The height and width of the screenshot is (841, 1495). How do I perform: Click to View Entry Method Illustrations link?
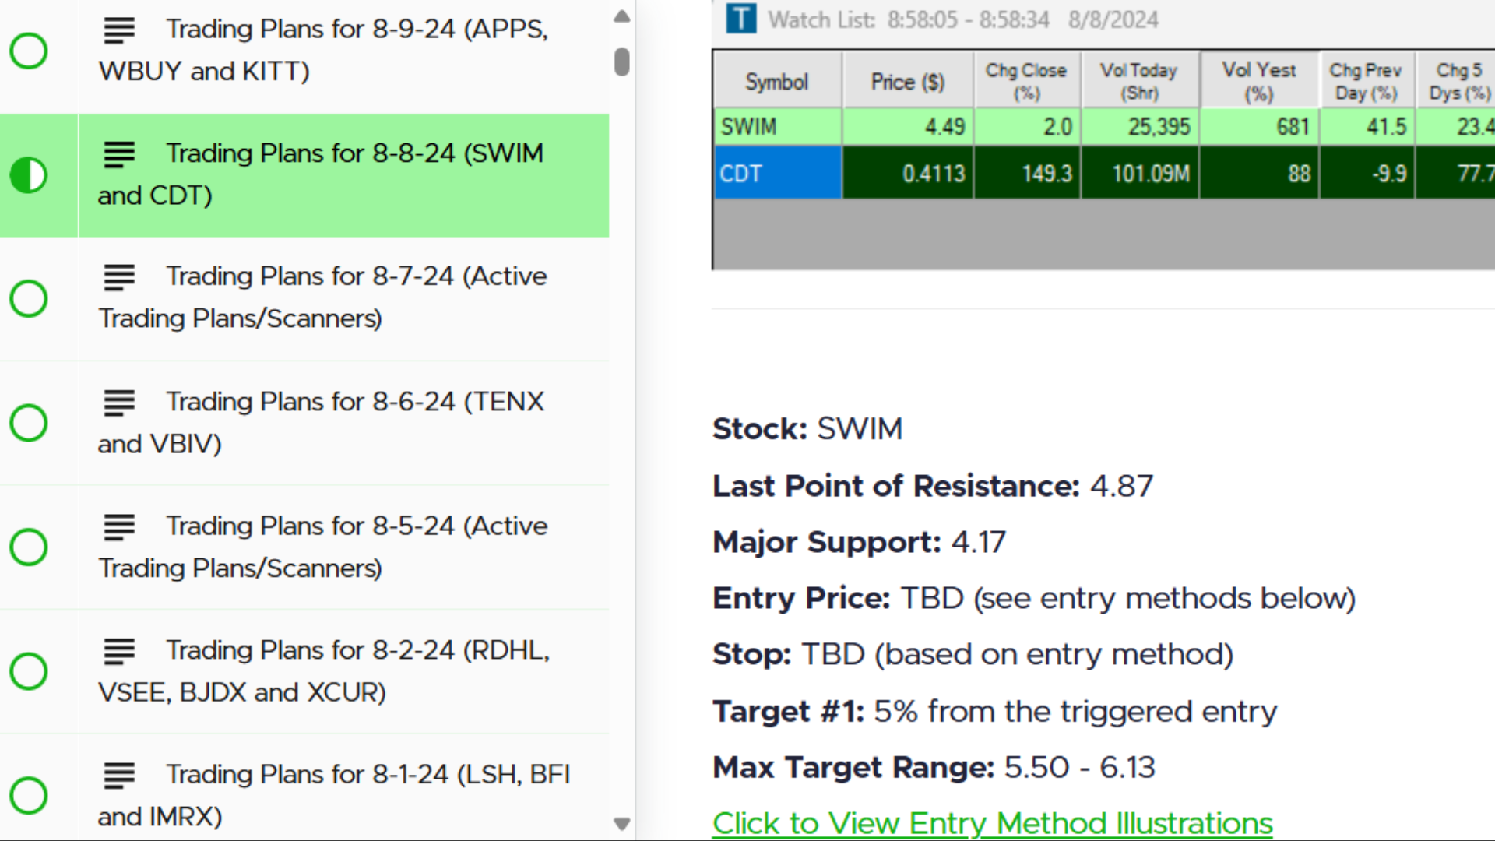(x=993, y=823)
